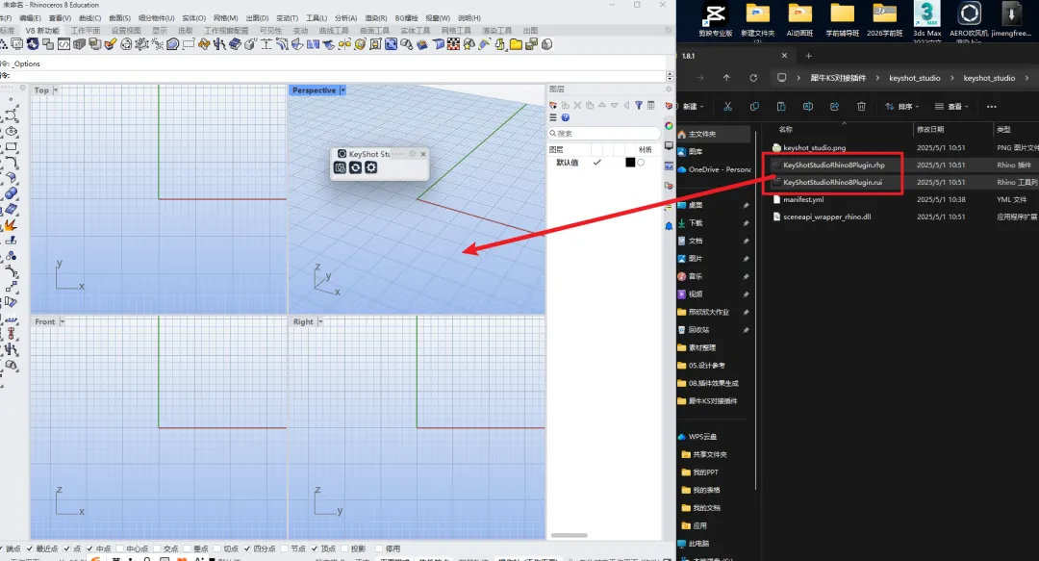Click the first icon in KeyShot Studio floating toolbar
The height and width of the screenshot is (561, 1039).
tap(340, 167)
